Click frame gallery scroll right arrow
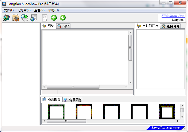 pyautogui.click(x=178, y=121)
